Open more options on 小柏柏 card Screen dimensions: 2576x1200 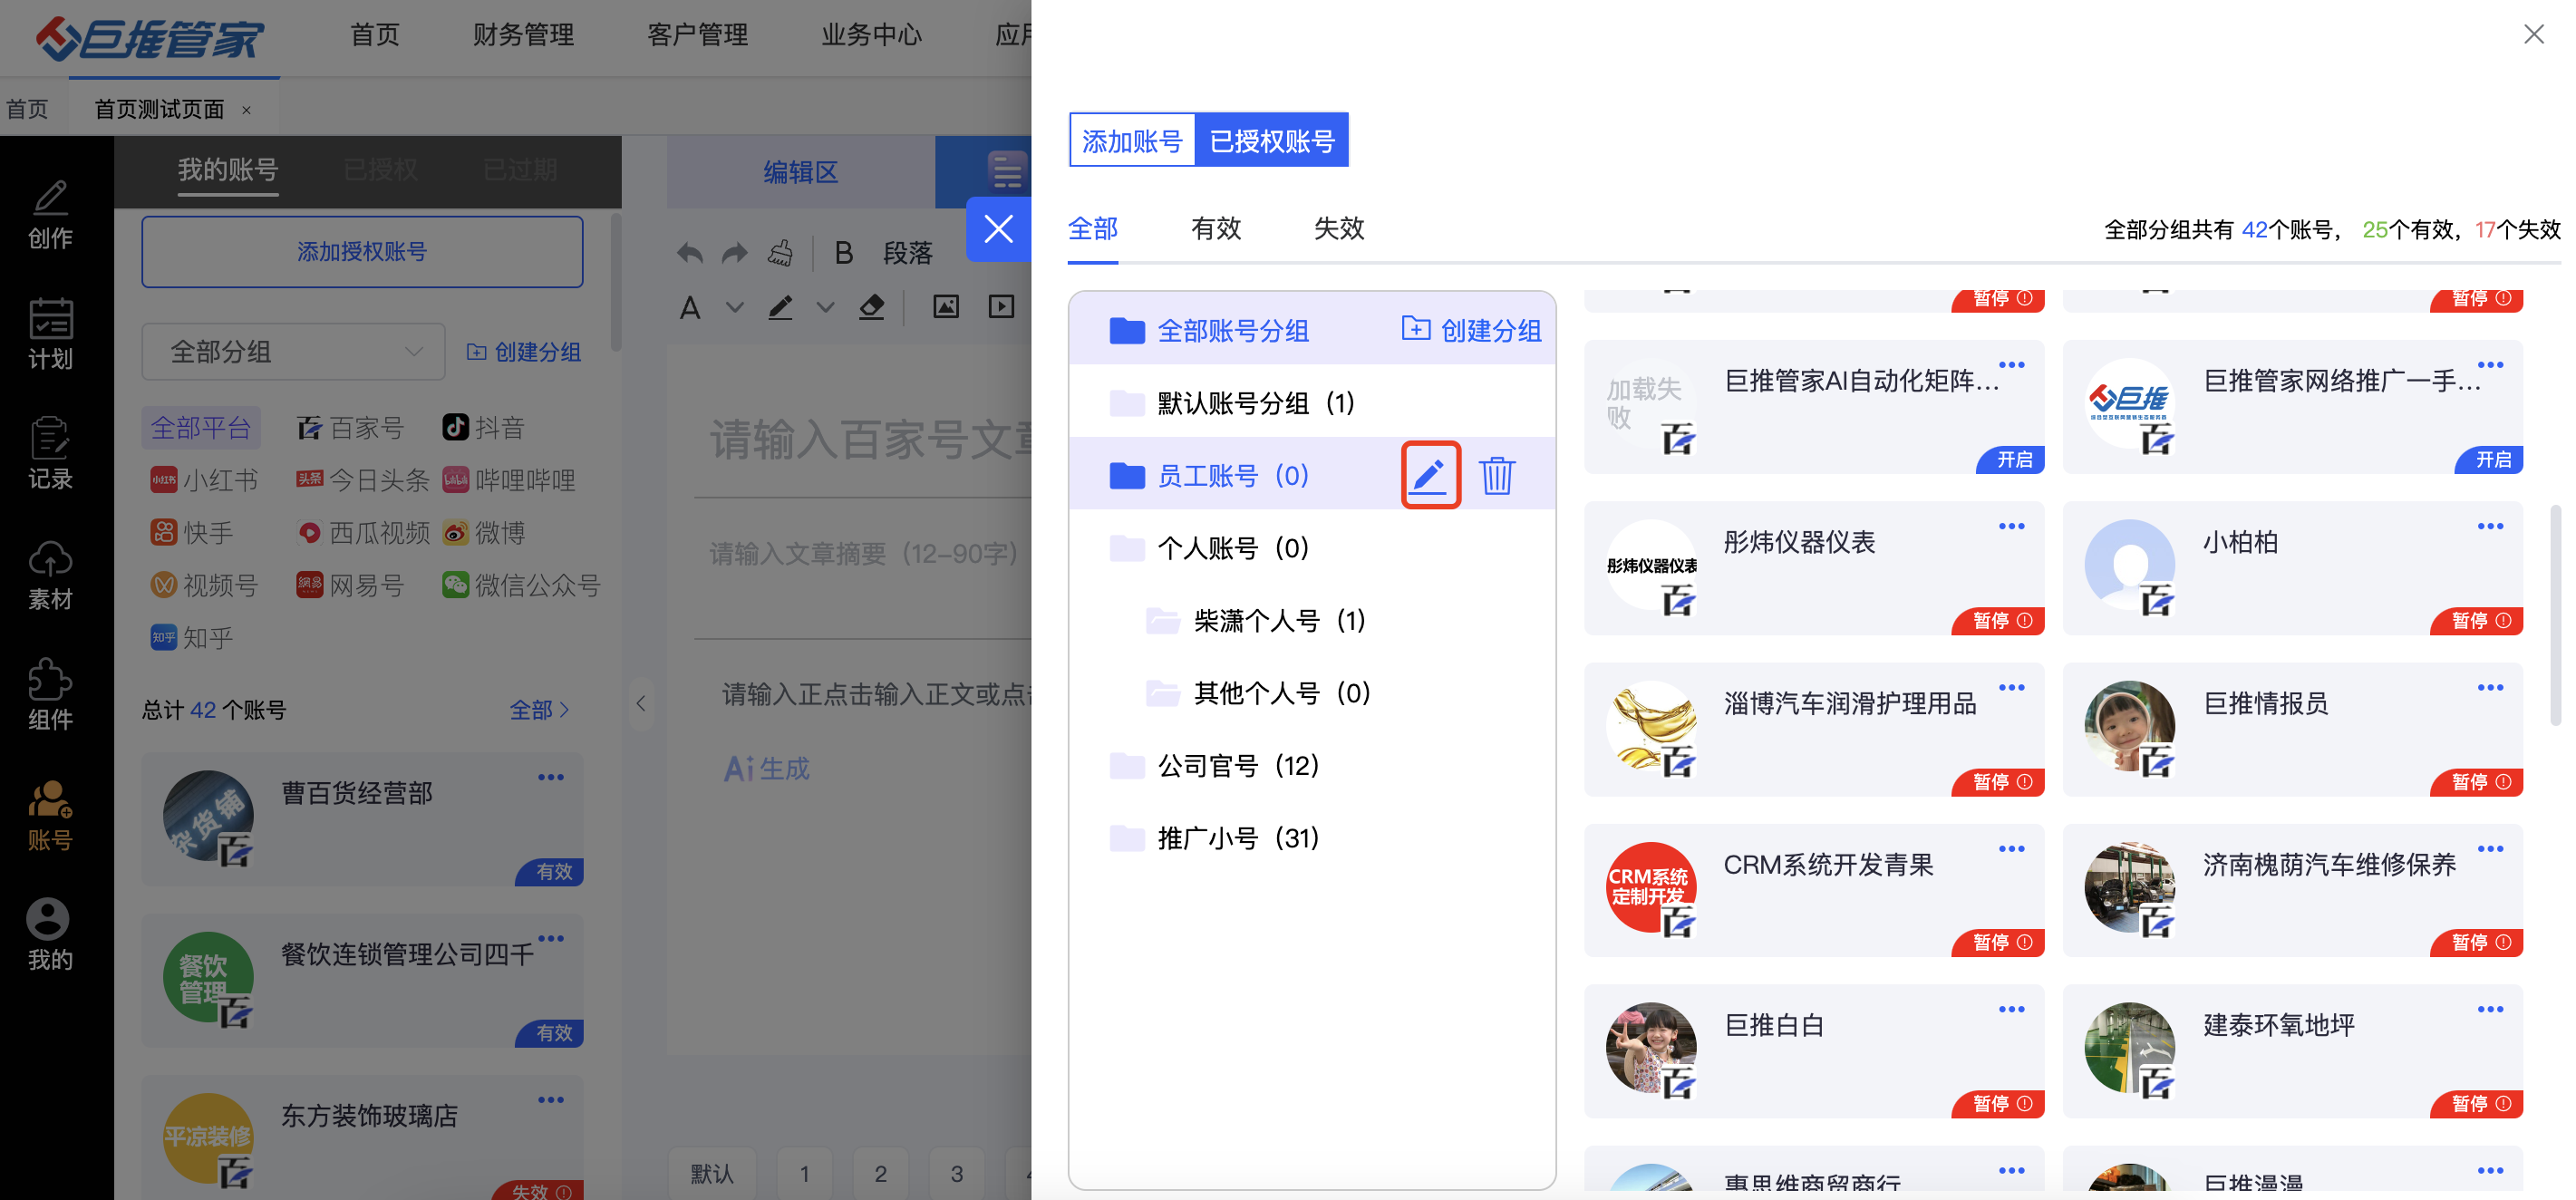pyautogui.click(x=2490, y=526)
